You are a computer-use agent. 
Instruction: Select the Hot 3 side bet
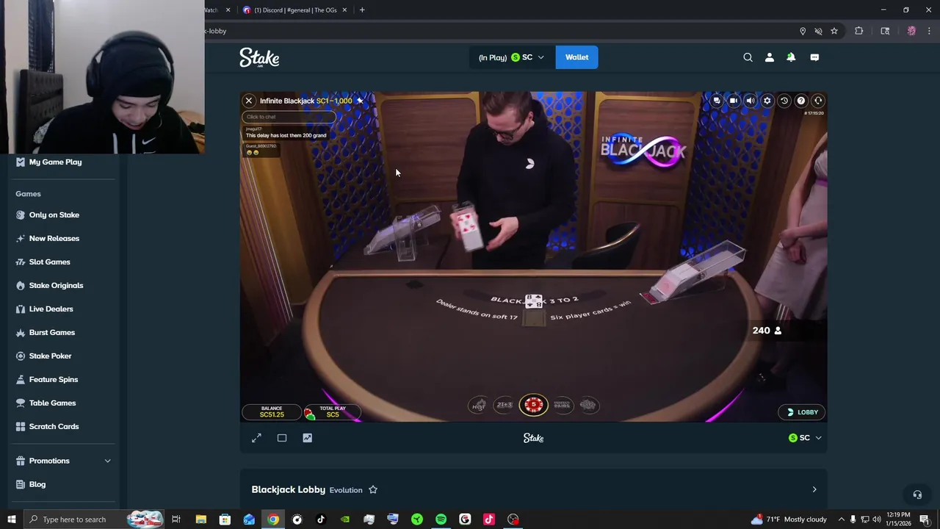(478, 405)
